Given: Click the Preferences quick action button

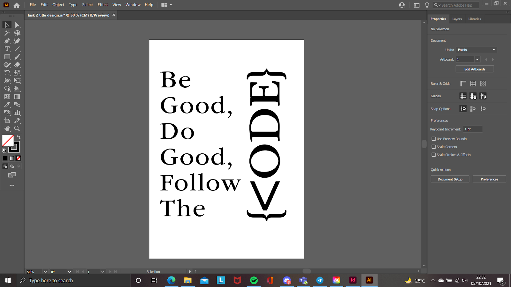Looking at the screenshot, I should coord(489,179).
